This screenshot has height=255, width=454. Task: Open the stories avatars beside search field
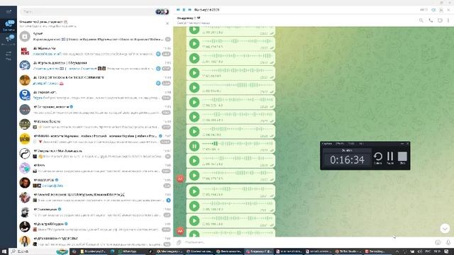pos(162,11)
